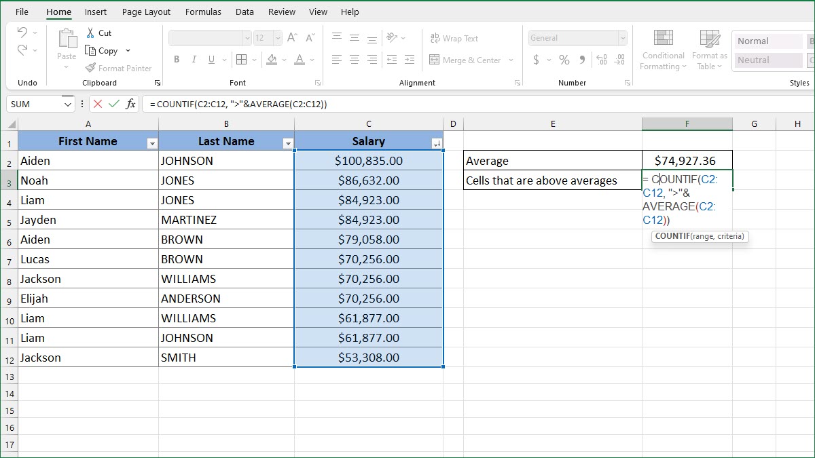
Task: Open Number group dialog launcher
Action: point(629,83)
